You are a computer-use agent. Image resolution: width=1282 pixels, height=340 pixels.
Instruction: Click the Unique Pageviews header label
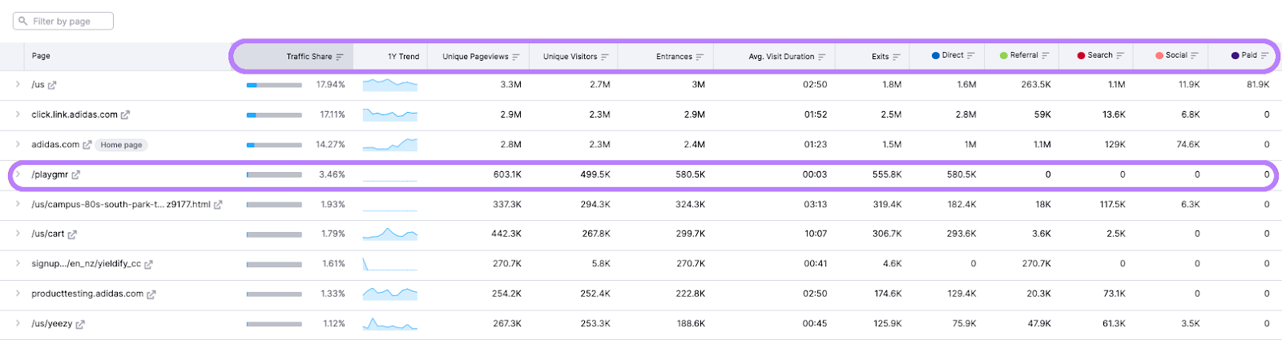[x=475, y=56]
